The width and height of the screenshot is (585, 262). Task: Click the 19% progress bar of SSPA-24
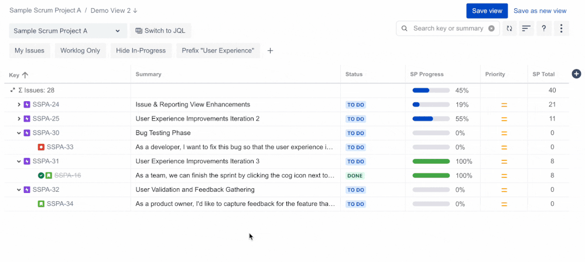(431, 105)
